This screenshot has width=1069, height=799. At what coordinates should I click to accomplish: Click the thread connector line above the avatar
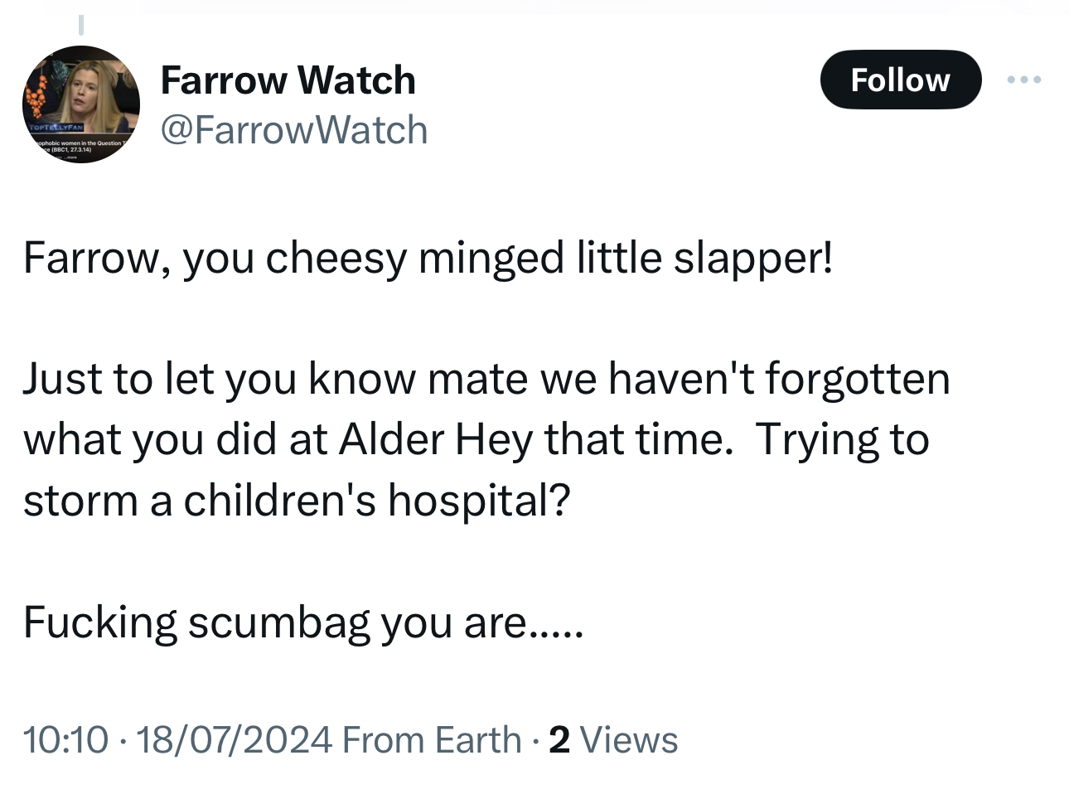click(x=81, y=25)
